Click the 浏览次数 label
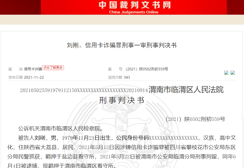The width and height of the screenshot is (244, 168). click(115, 77)
